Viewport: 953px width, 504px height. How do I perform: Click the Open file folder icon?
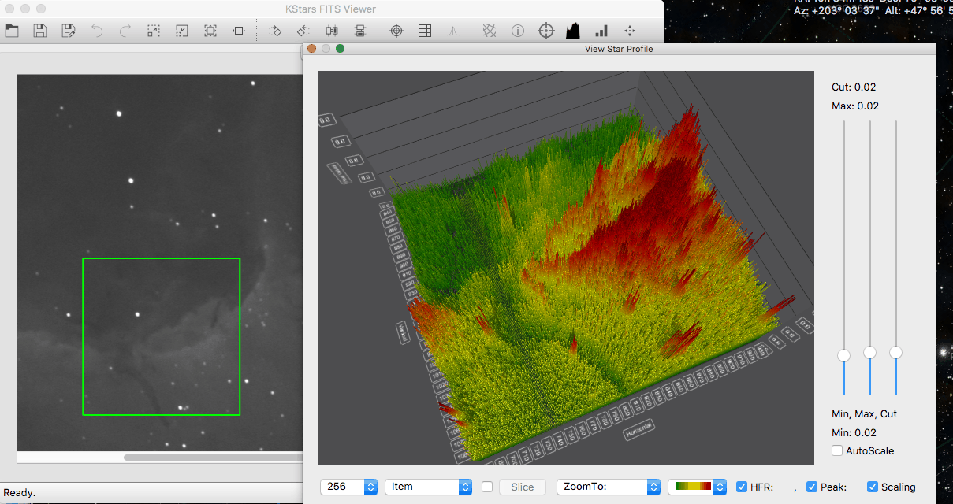tap(12, 31)
